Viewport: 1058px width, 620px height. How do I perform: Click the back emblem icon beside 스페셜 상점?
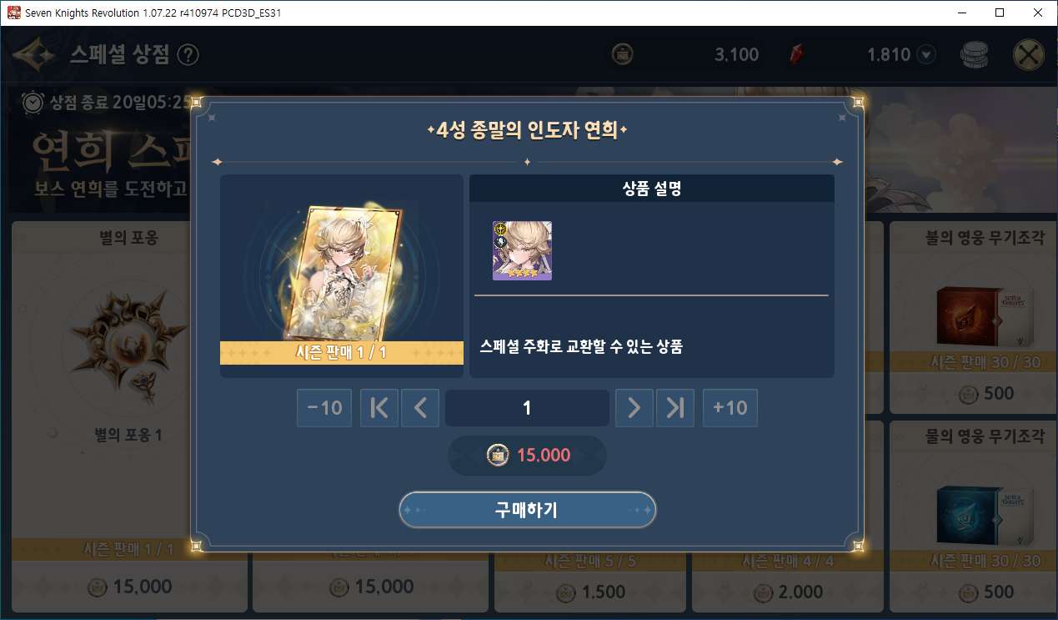coord(34,55)
